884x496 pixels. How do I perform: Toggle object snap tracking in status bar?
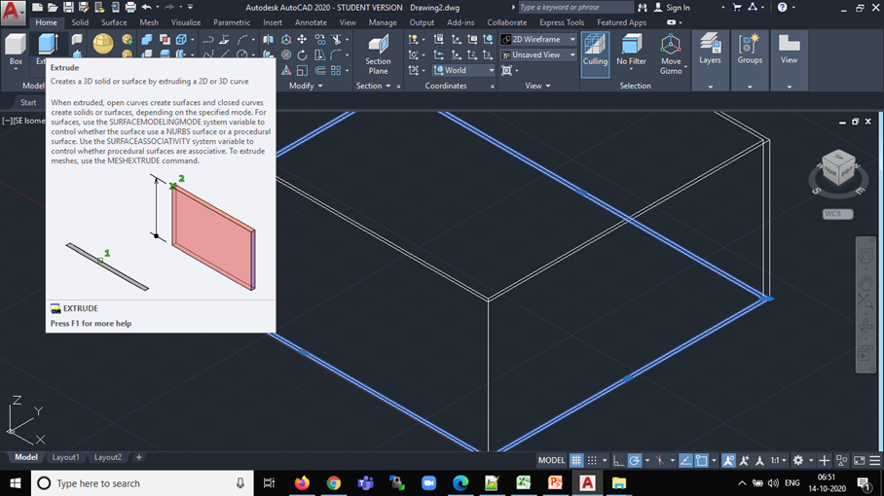pos(685,460)
